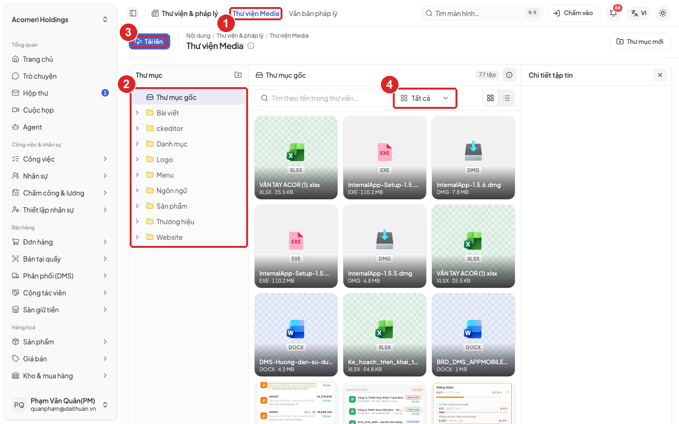Expand the Bài viết folder

click(x=137, y=113)
